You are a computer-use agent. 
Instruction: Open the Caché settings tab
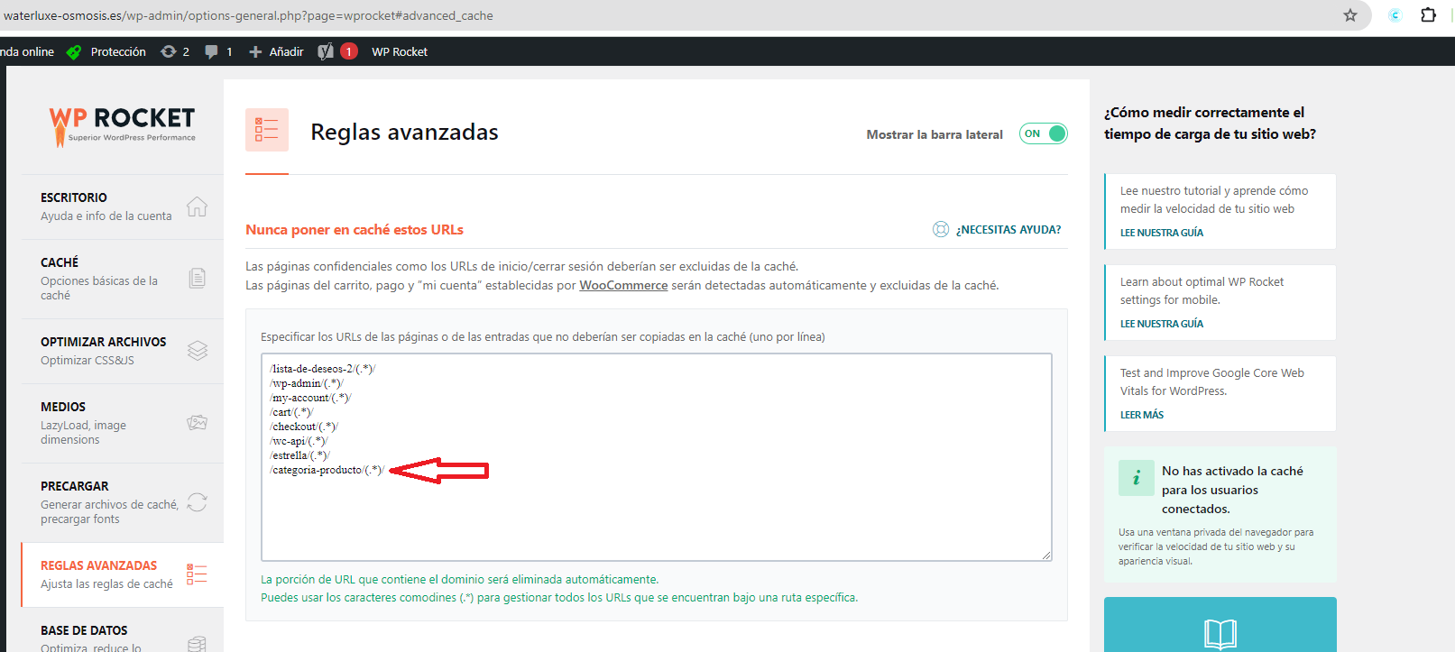click(x=123, y=279)
